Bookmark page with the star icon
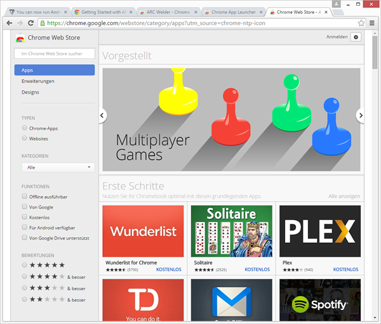 tap(361, 23)
